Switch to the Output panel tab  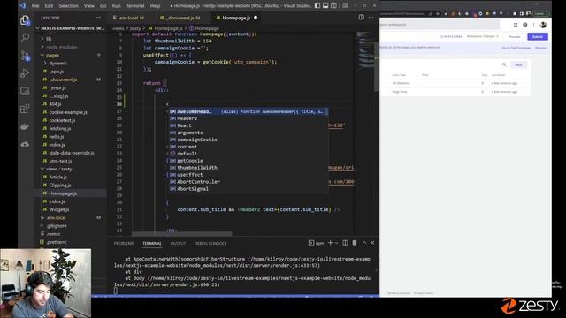pyautogui.click(x=178, y=244)
